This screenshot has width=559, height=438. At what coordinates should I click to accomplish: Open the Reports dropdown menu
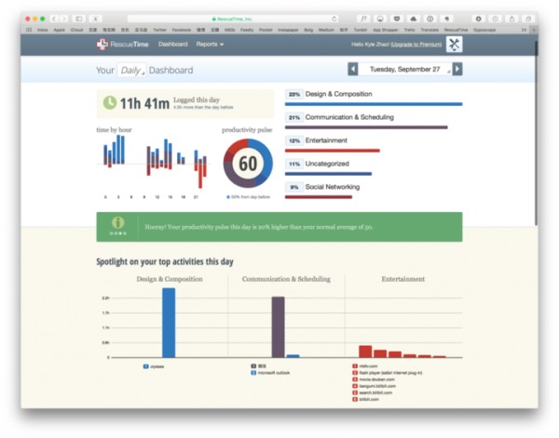tap(210, 44)
